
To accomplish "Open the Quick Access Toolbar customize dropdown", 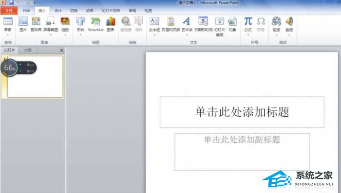I will 35,3.
